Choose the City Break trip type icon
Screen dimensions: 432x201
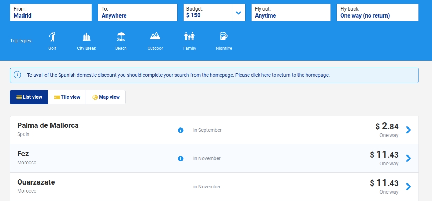pos(87,37)
